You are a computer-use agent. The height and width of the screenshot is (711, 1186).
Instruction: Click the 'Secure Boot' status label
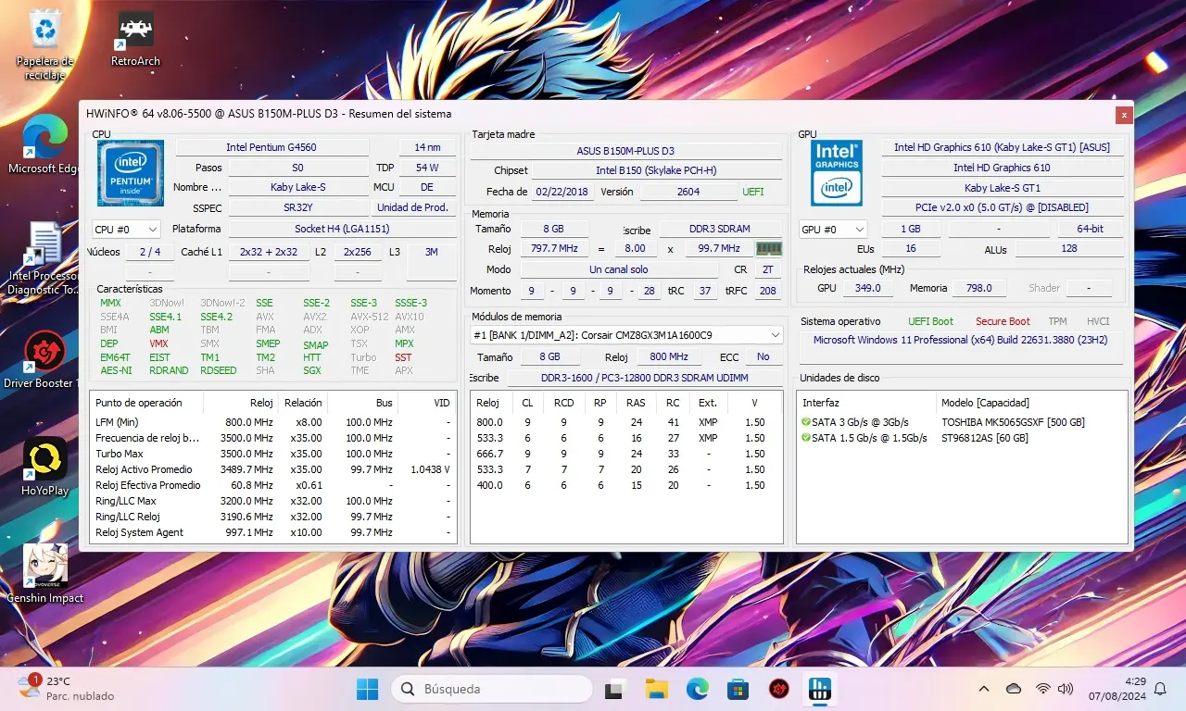[1003, 321]
